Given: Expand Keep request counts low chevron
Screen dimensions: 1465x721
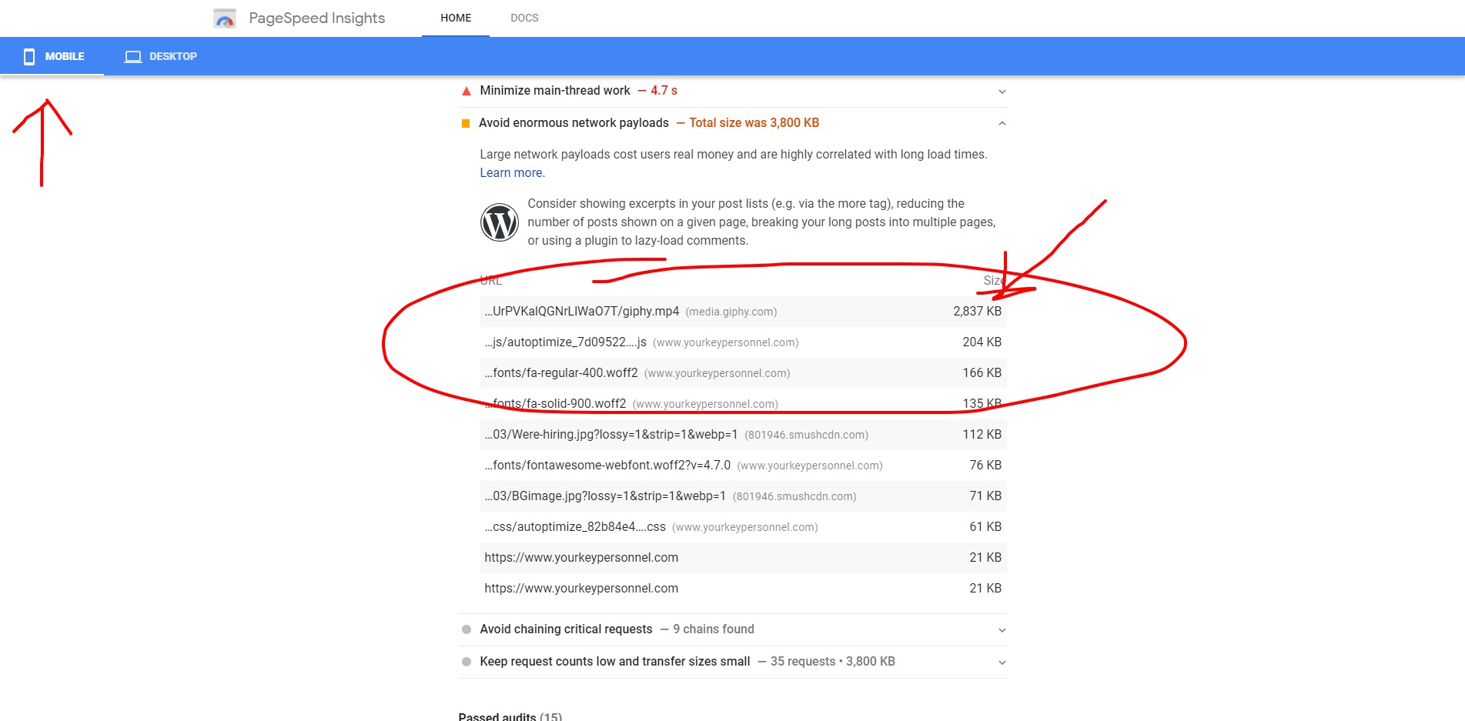Looking at the screenshot, I should 1002,663.
